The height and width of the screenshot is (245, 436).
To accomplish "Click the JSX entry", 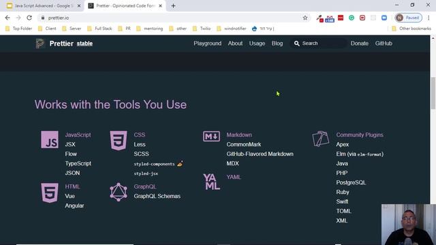I will coord(70,144).
